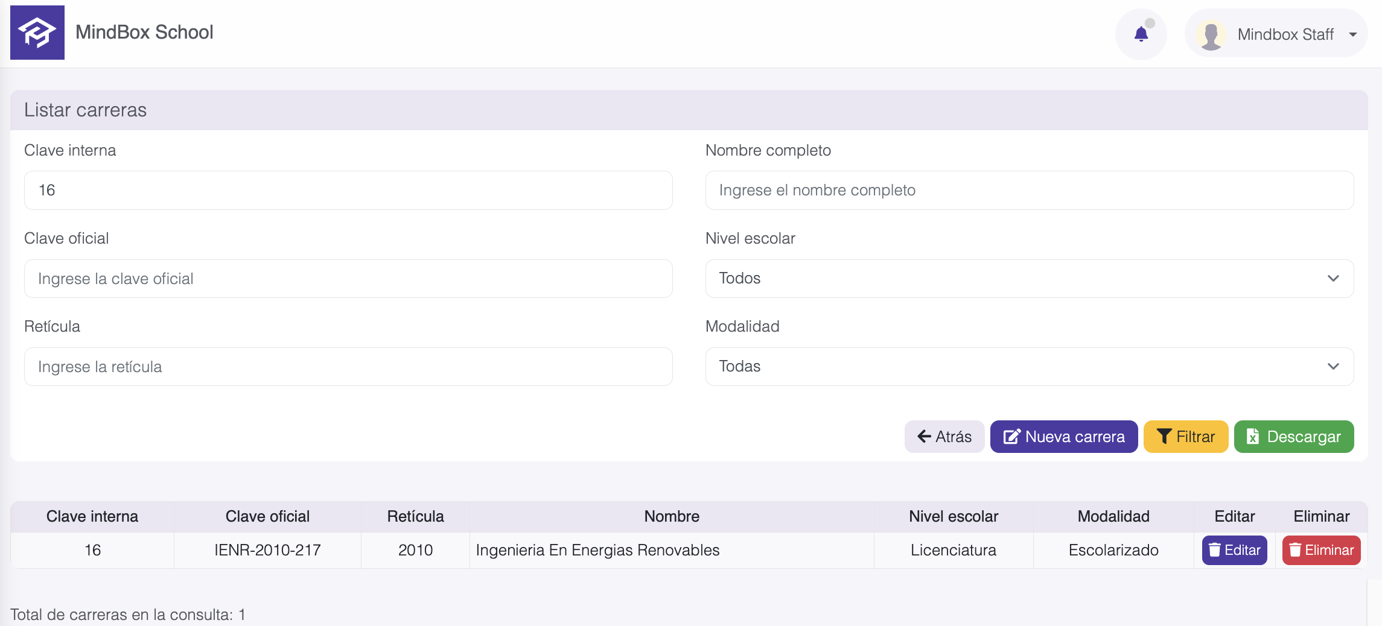
Task: Click the Clave interna input field
Action: pos(348,191)
